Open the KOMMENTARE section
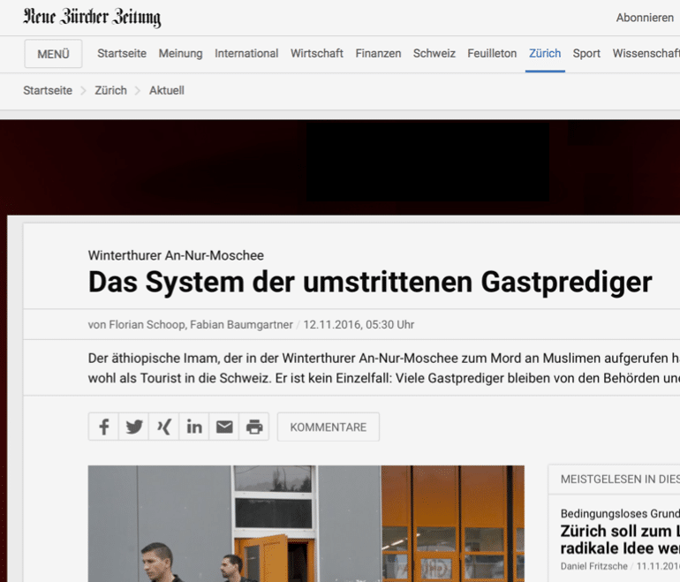The width and height of the screenshot is (680, 582). [x=328, y=427]
